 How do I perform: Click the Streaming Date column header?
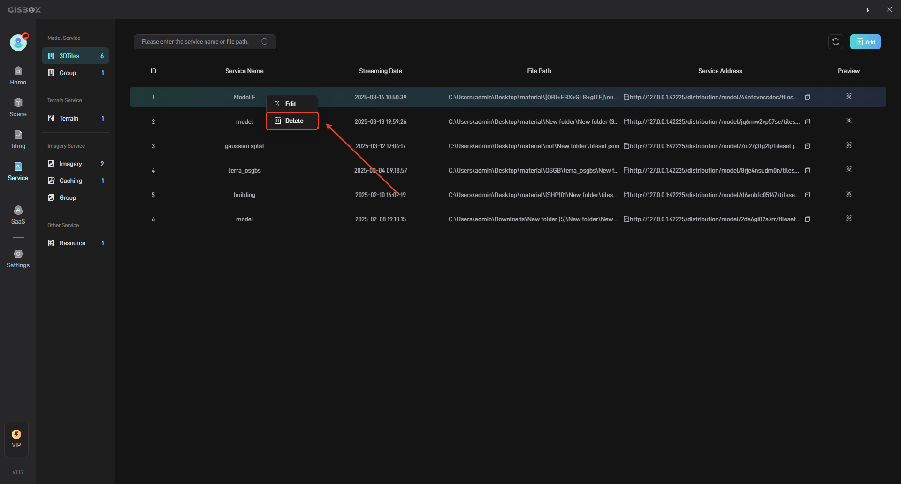tap(381, 71)
